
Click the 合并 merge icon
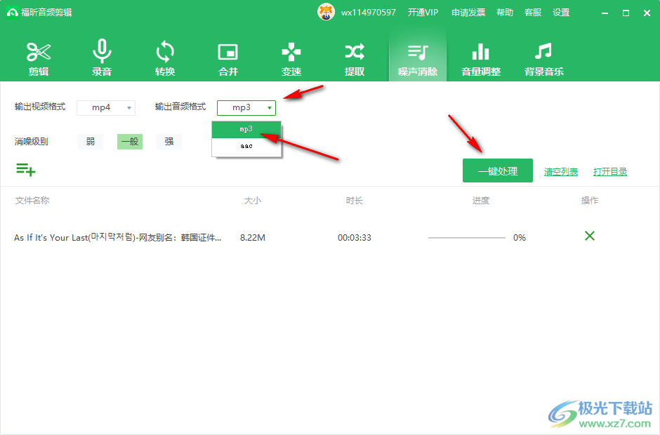228,58
